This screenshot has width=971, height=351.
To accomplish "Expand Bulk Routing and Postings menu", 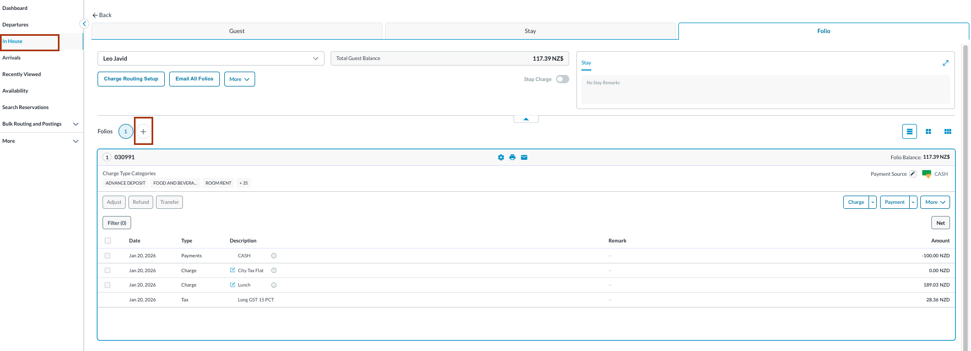I will [x=75, y=124].
